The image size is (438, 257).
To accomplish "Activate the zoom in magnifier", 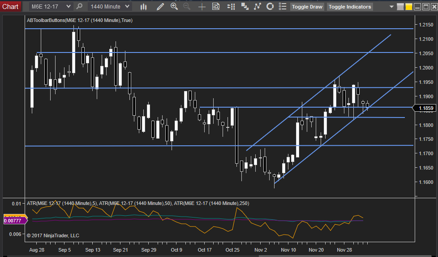I will (x=174, y=6).
